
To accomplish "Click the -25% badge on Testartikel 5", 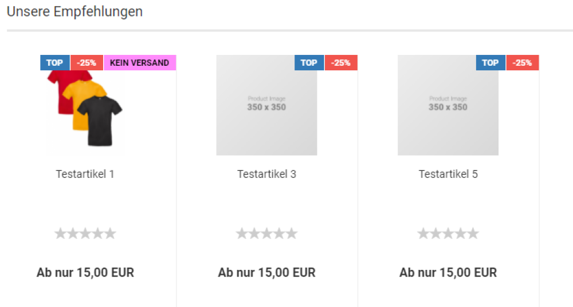I will pos(522,63).
